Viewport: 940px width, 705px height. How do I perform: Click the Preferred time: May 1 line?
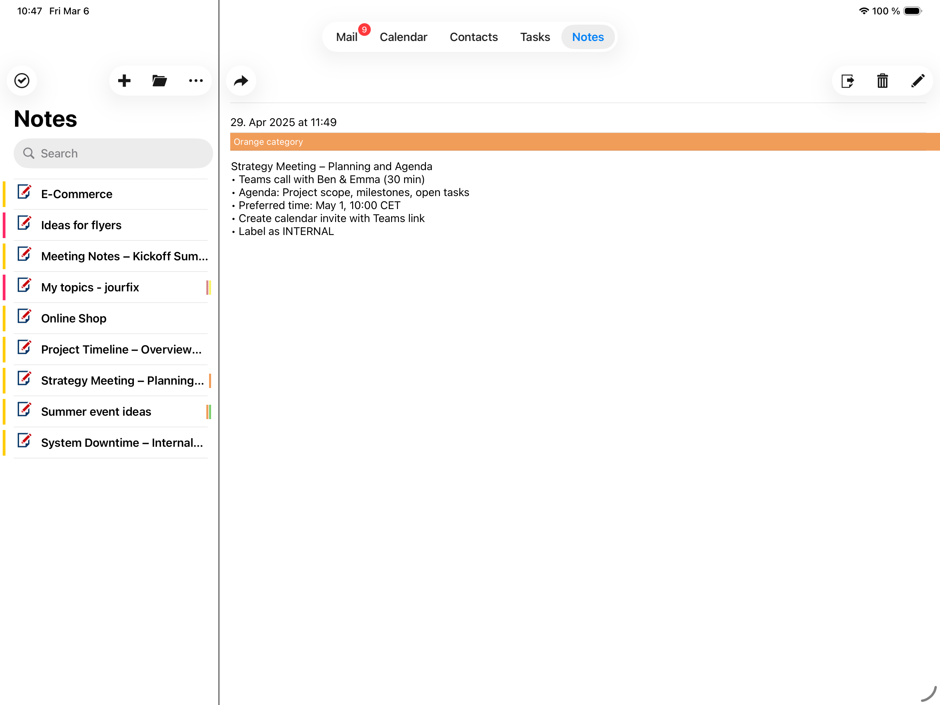click(x=316, y=205)
